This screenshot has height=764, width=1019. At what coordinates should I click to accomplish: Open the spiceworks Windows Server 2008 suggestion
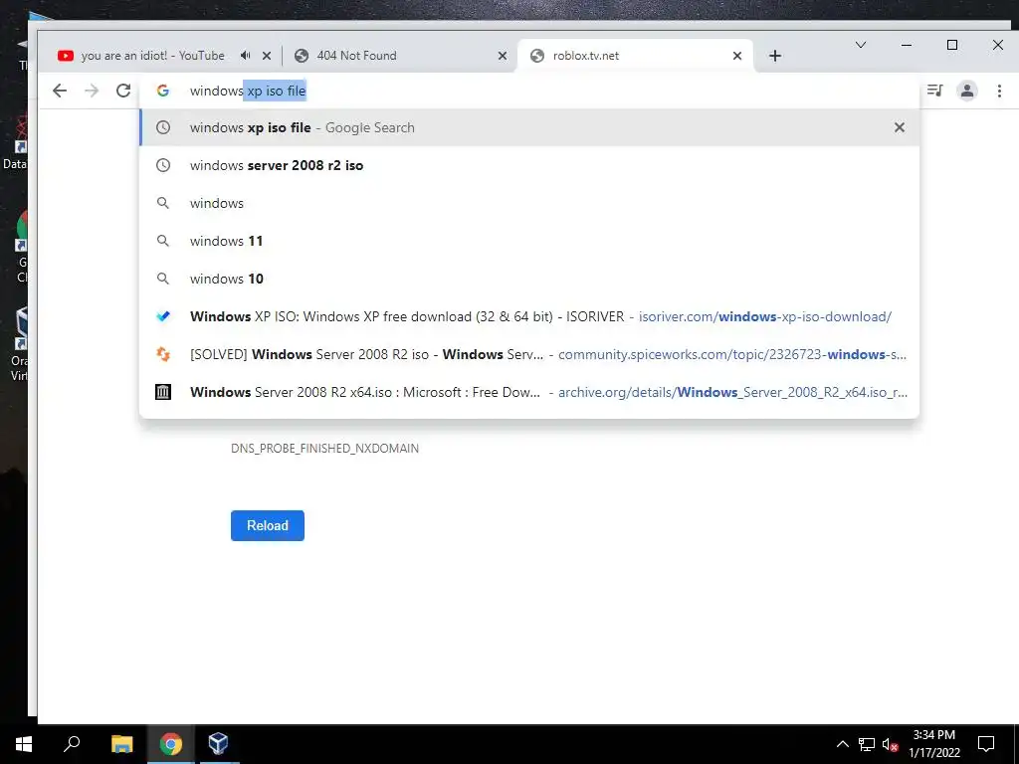pyautogui.click(x=529, y=354)
